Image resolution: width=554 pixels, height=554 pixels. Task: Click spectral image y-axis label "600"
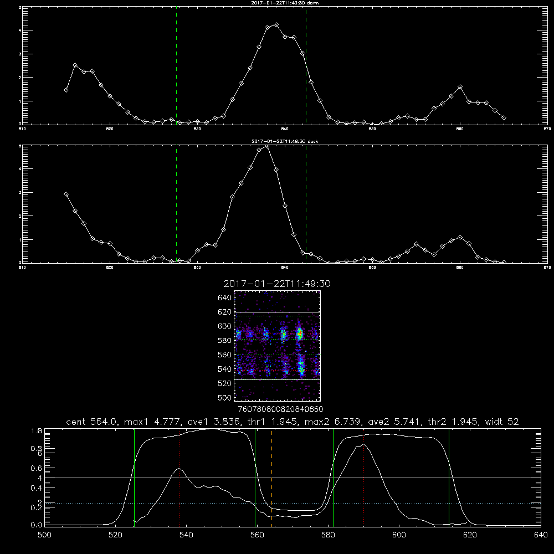tap(224, 326)
